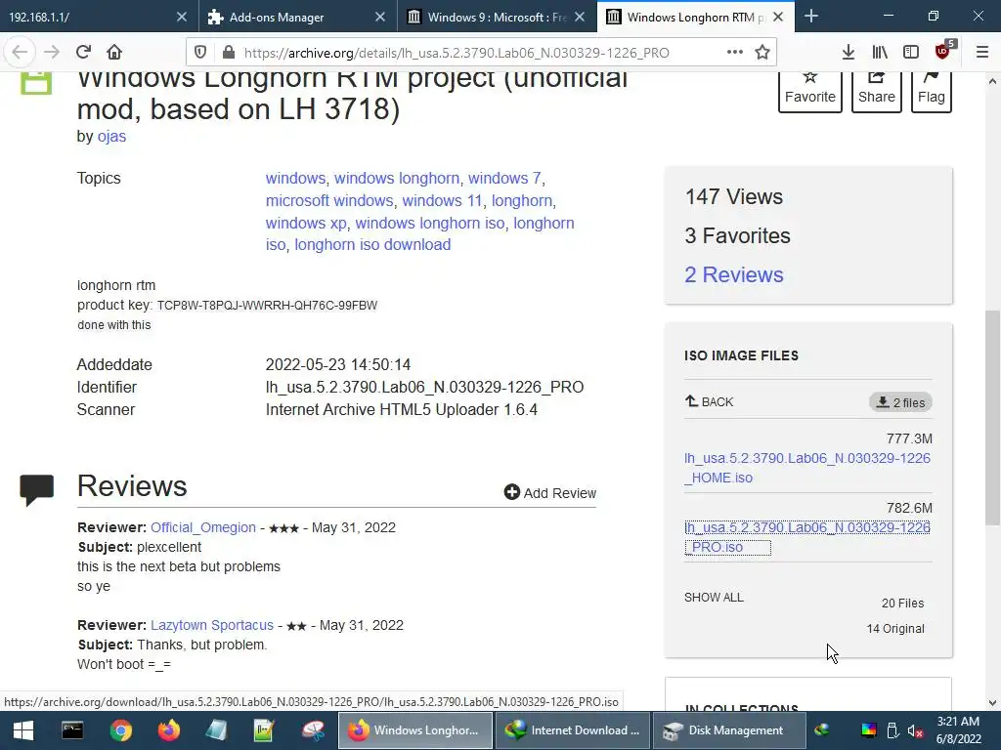Open the 'windows longhorn' topic link
This screenshot has width=1001, height=750.
[x=397, y=178]
